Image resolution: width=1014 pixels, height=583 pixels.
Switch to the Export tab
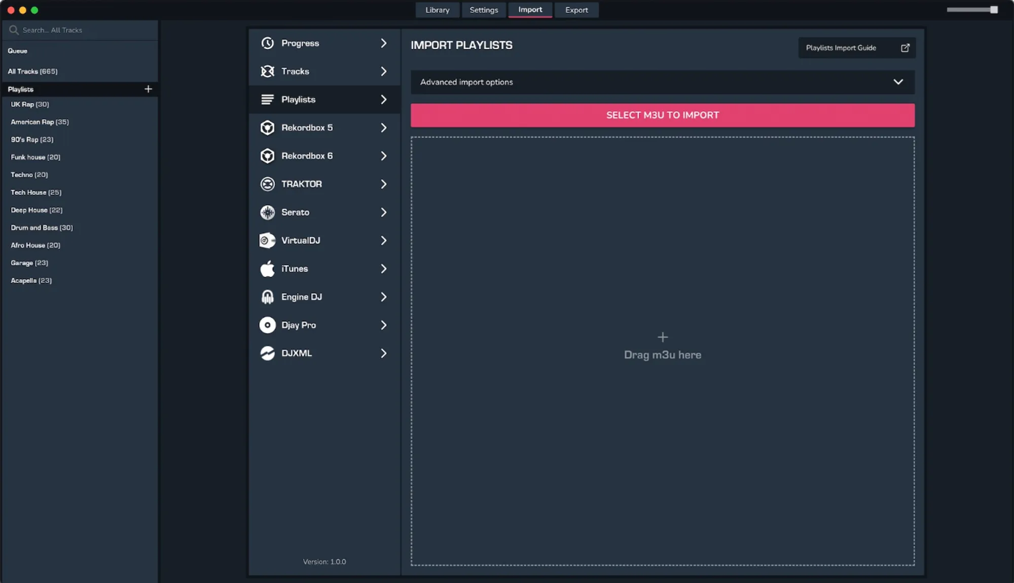576,10
